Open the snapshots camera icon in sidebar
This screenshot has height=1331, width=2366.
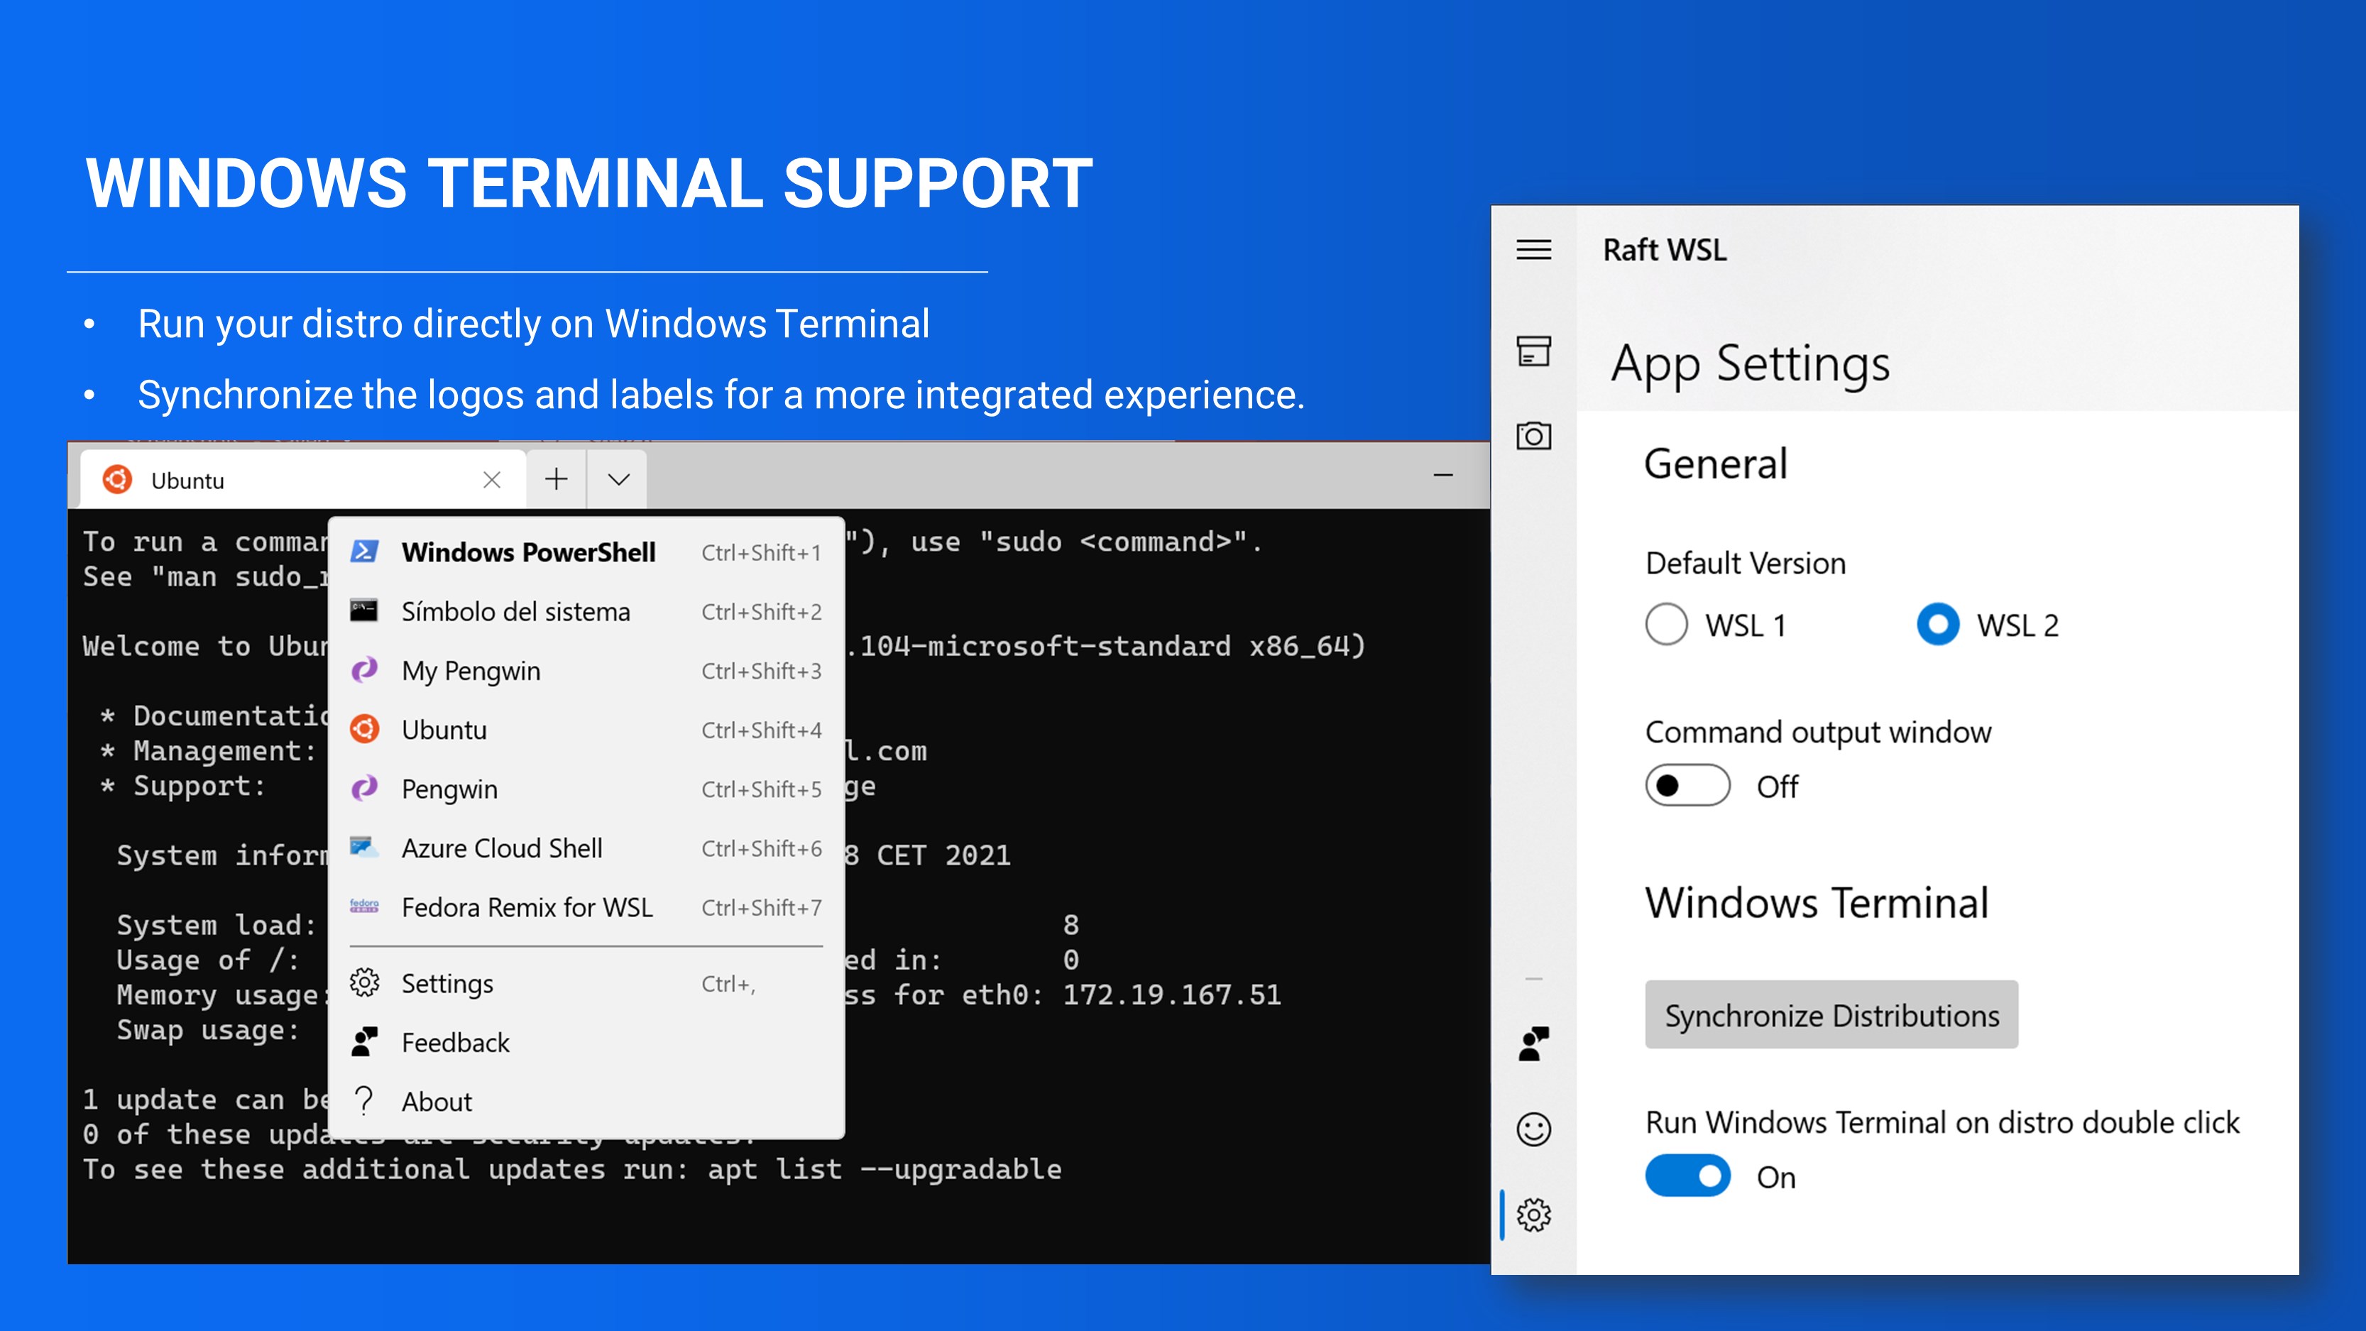point(1533,435)
